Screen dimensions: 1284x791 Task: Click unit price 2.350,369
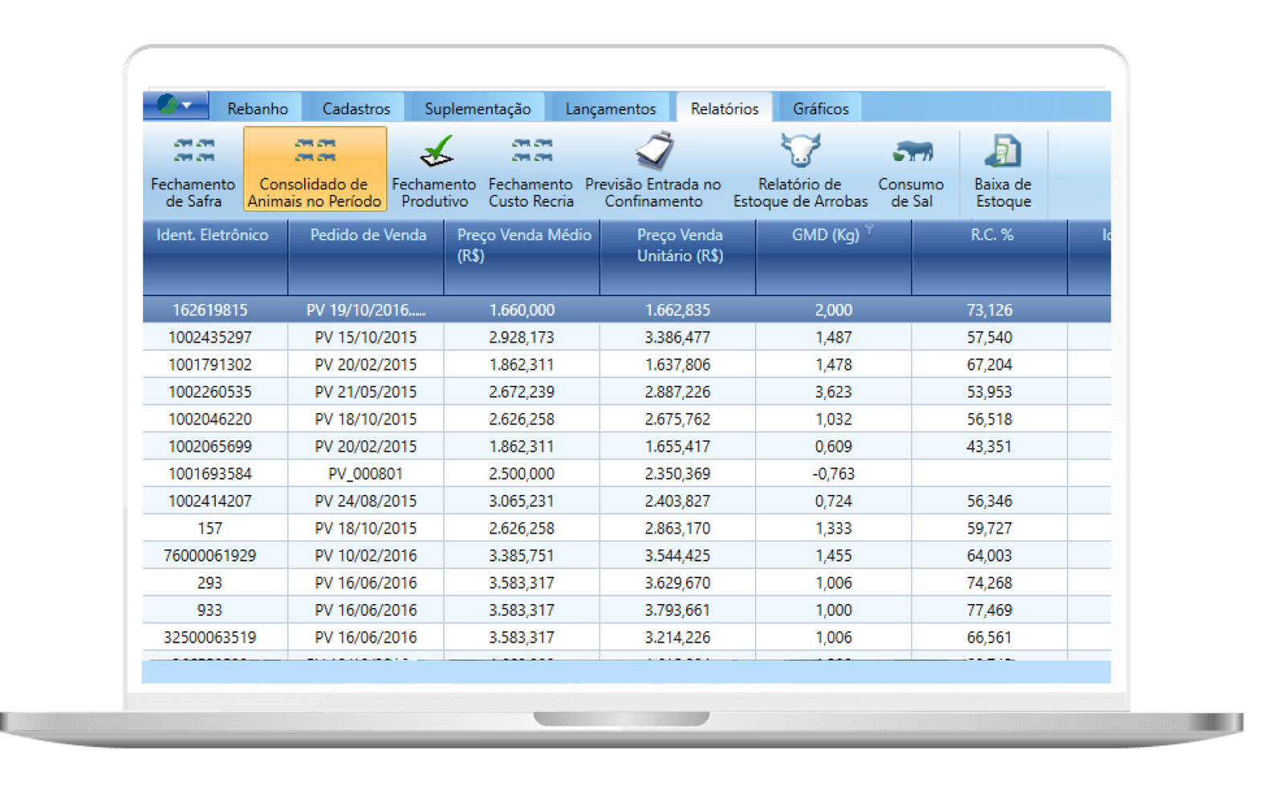point(677,474)
